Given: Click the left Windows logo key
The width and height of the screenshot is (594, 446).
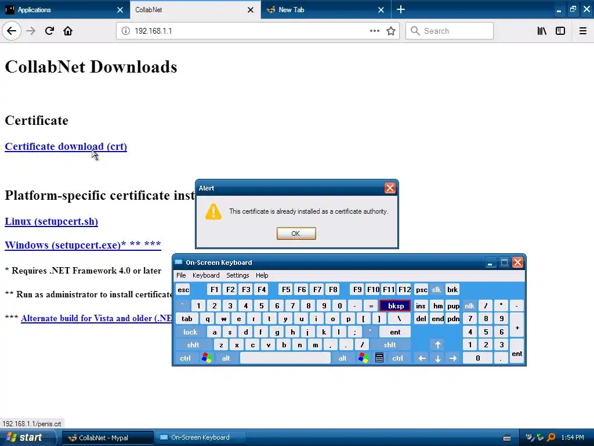Looking at the screenshot, I should point(207,358).
